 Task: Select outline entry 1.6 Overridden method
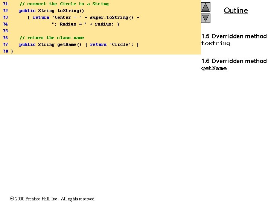234,61
